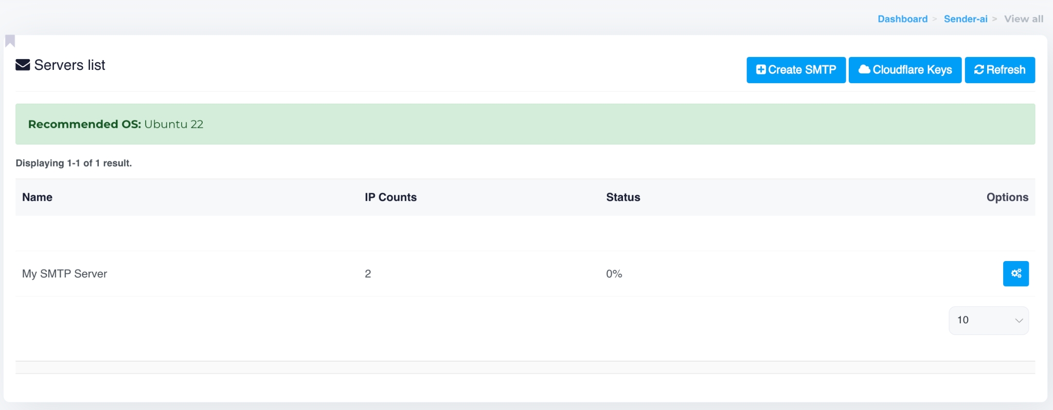Screen dimensions: 1053x410
Task: Sort by the Name column header
Action: tap(37, 197)
